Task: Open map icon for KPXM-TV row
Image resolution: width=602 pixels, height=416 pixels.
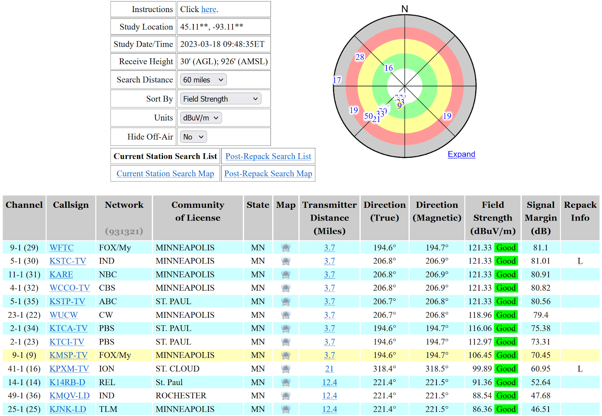Action: [286, 369]
